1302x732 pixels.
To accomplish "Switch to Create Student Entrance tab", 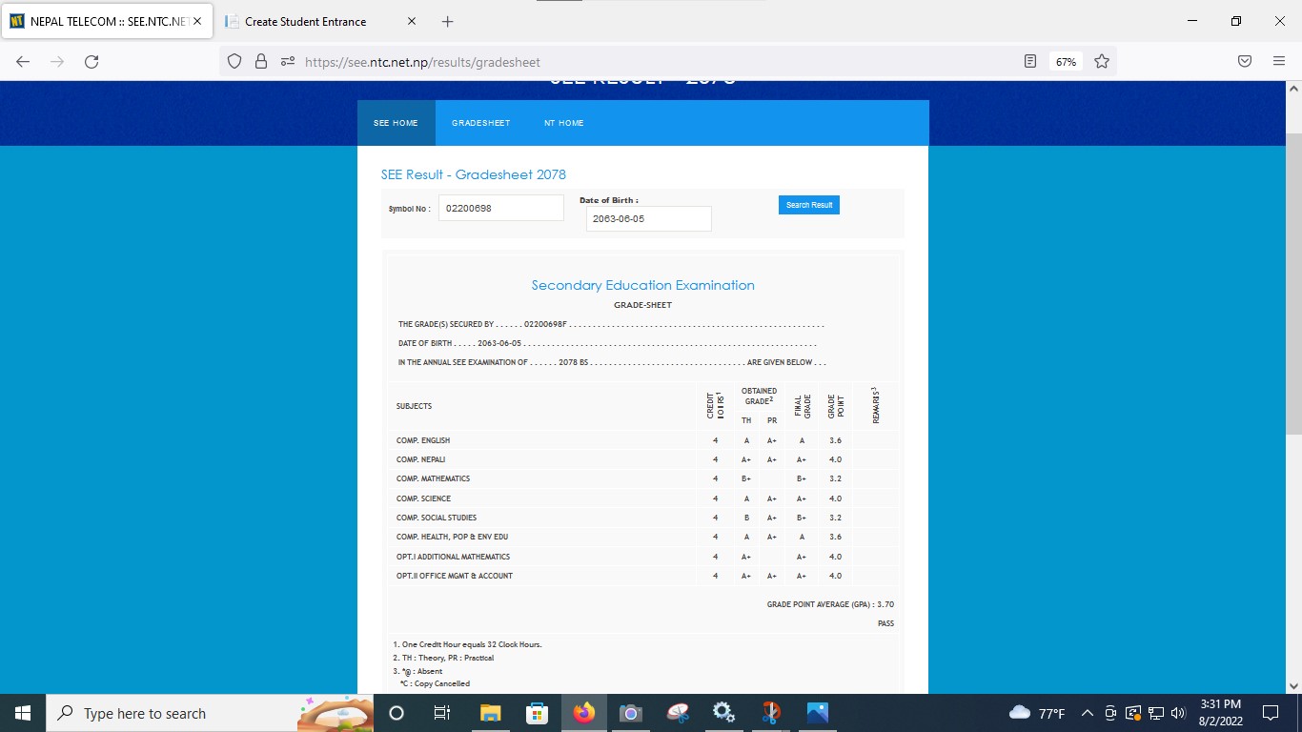I will [x=305, y=21].
